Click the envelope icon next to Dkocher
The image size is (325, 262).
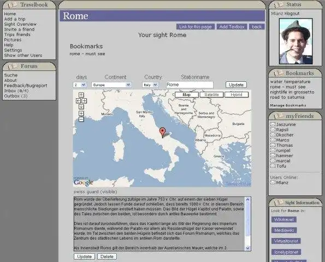[x=273, y=135]
